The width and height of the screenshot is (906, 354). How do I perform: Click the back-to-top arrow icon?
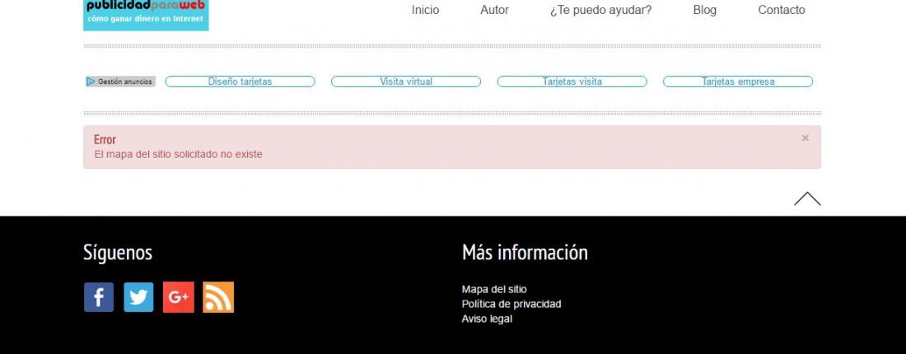807,198
